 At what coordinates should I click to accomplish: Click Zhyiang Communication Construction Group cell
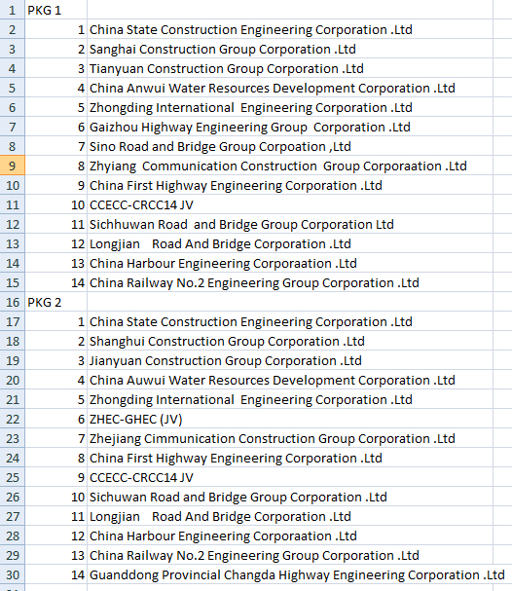(290, 166)
